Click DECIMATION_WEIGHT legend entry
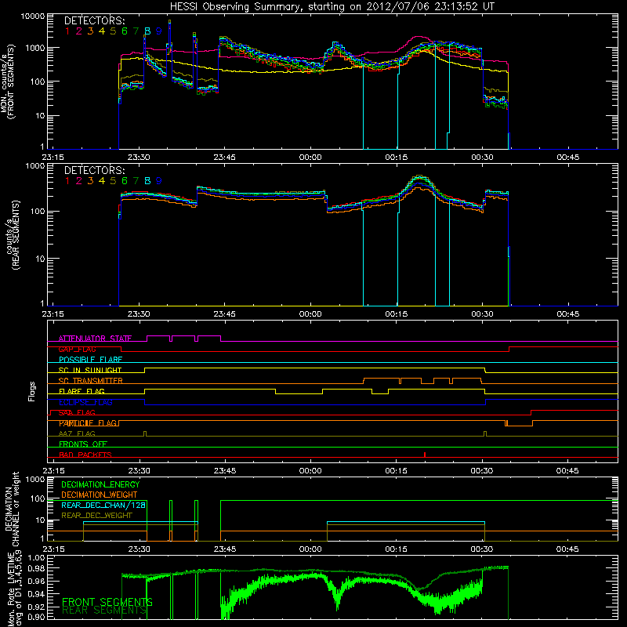This screenshot has height=627, width=627. [100, 495]
